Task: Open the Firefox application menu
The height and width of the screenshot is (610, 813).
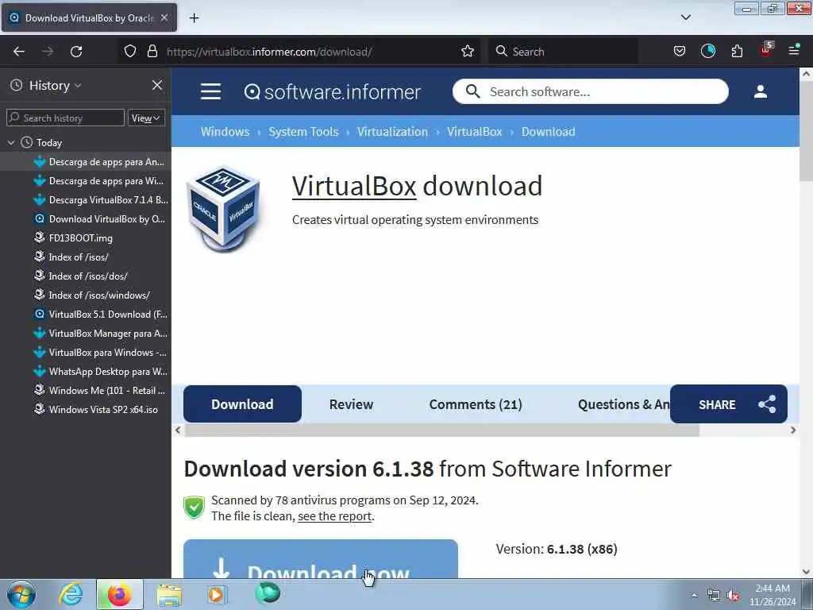Action: tap(794, 50)
